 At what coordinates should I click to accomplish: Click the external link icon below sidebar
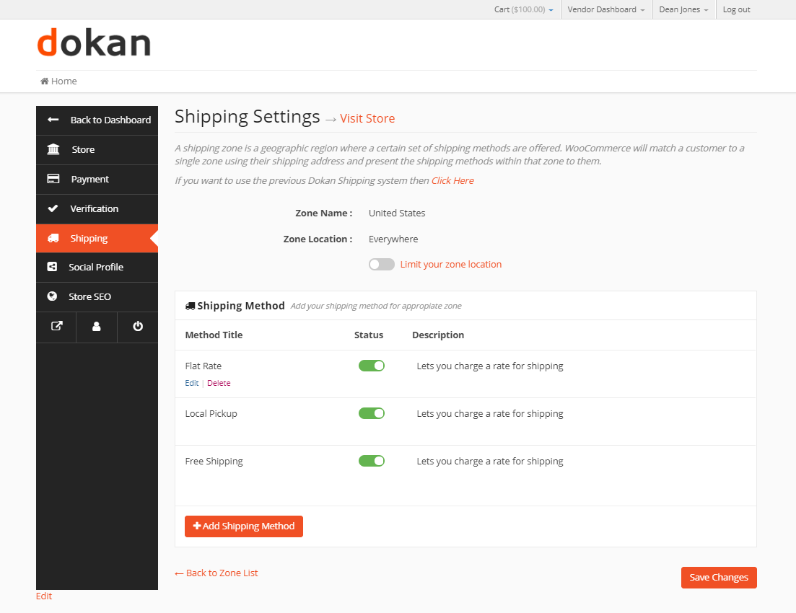tap(56, 327)
